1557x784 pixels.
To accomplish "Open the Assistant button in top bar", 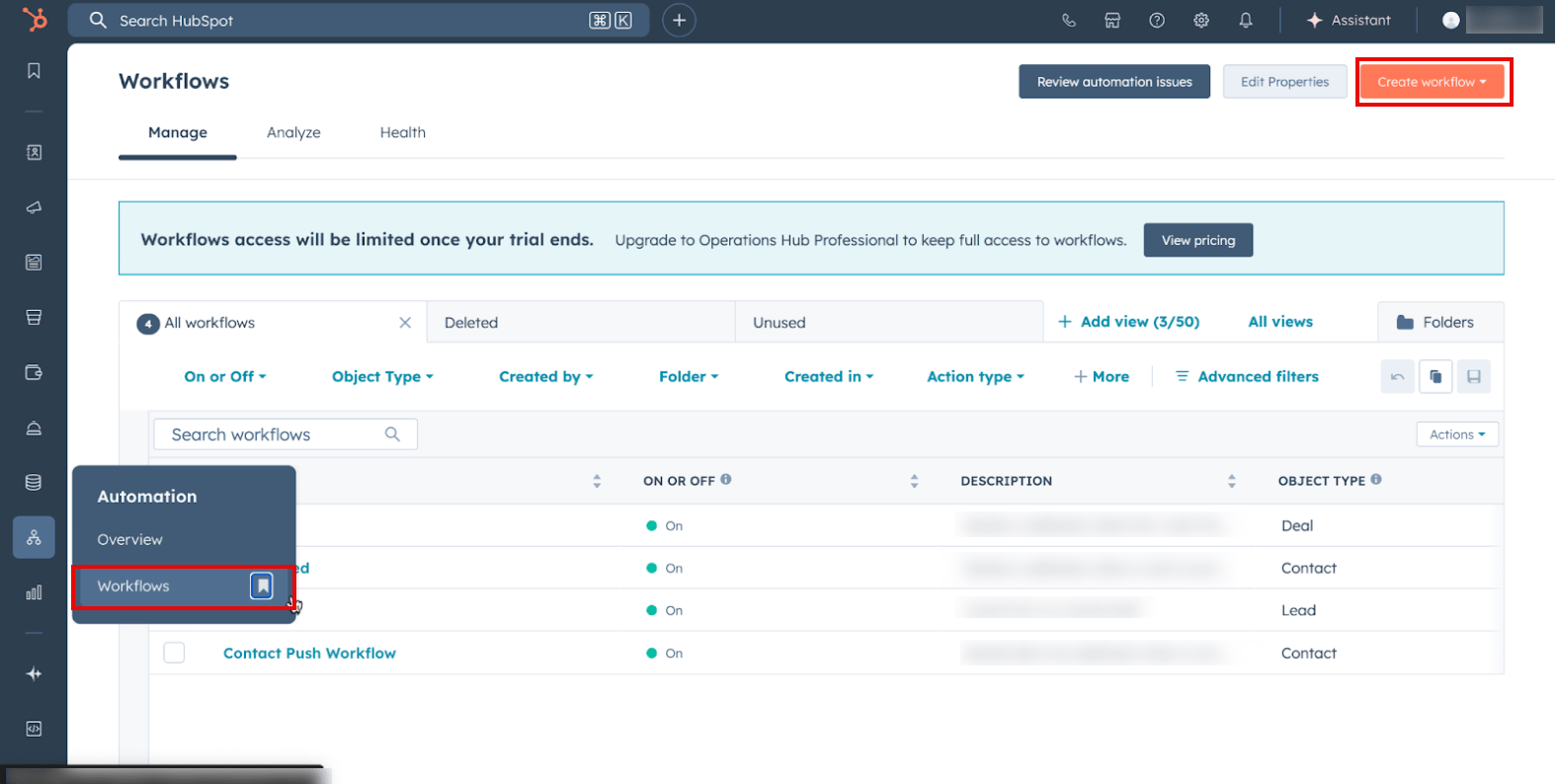I will [x=1349, y=20].
